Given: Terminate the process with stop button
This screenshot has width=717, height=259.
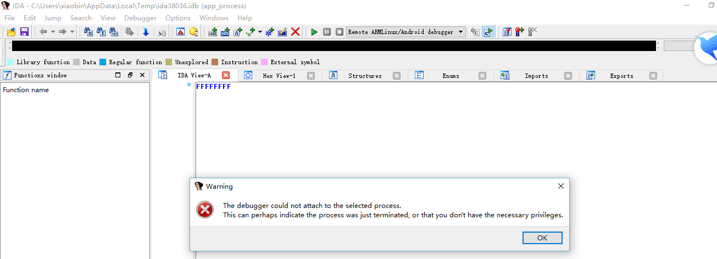Looking at the screenshot, I should pos(340,32).
